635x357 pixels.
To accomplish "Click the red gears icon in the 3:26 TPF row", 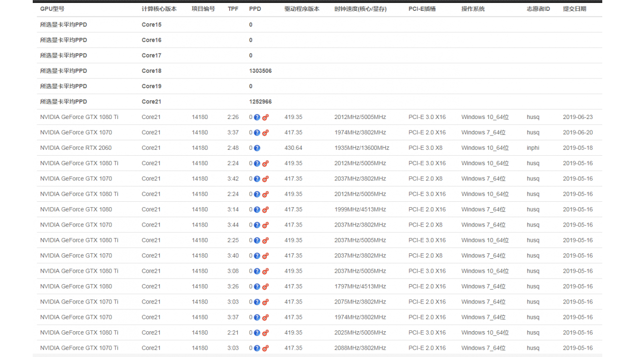I will 265,287.
